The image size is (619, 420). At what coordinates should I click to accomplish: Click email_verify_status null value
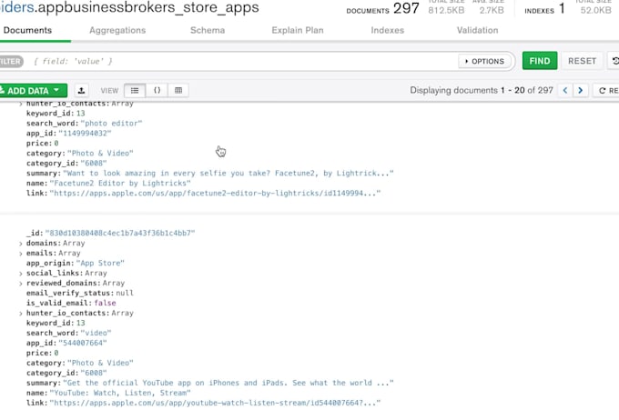pos(125,293)
